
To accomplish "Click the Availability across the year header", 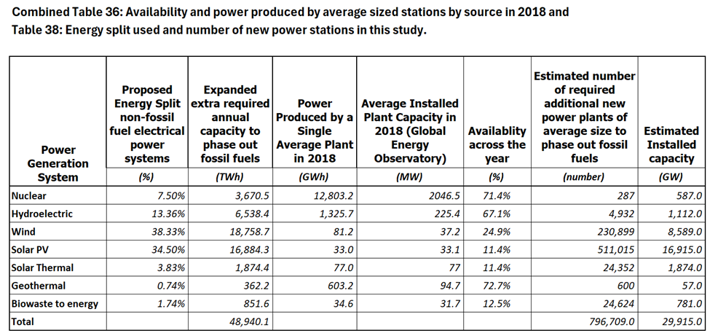I will (497, 138).
